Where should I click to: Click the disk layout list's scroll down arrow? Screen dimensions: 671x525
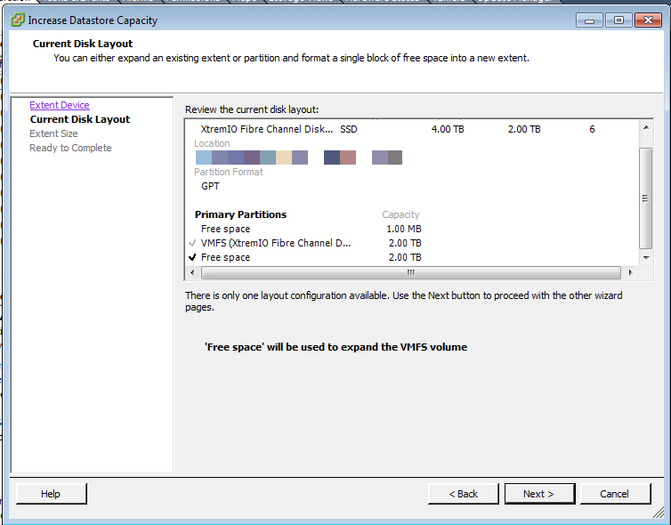pos(646,257)
